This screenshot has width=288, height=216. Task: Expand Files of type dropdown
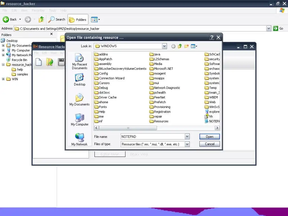tap(187, 144)
